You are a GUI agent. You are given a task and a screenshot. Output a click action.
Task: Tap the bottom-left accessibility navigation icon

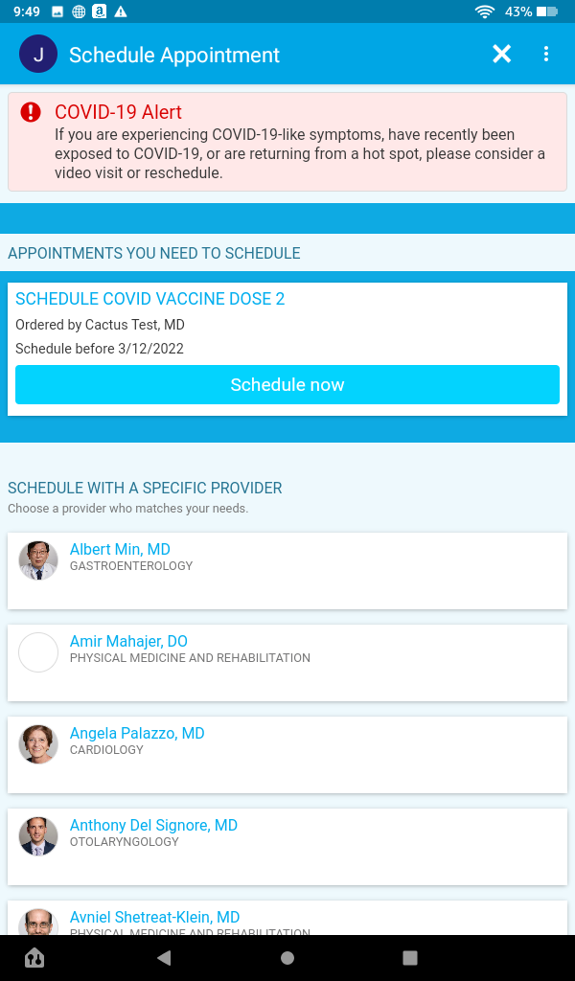[x=34, y=958]
